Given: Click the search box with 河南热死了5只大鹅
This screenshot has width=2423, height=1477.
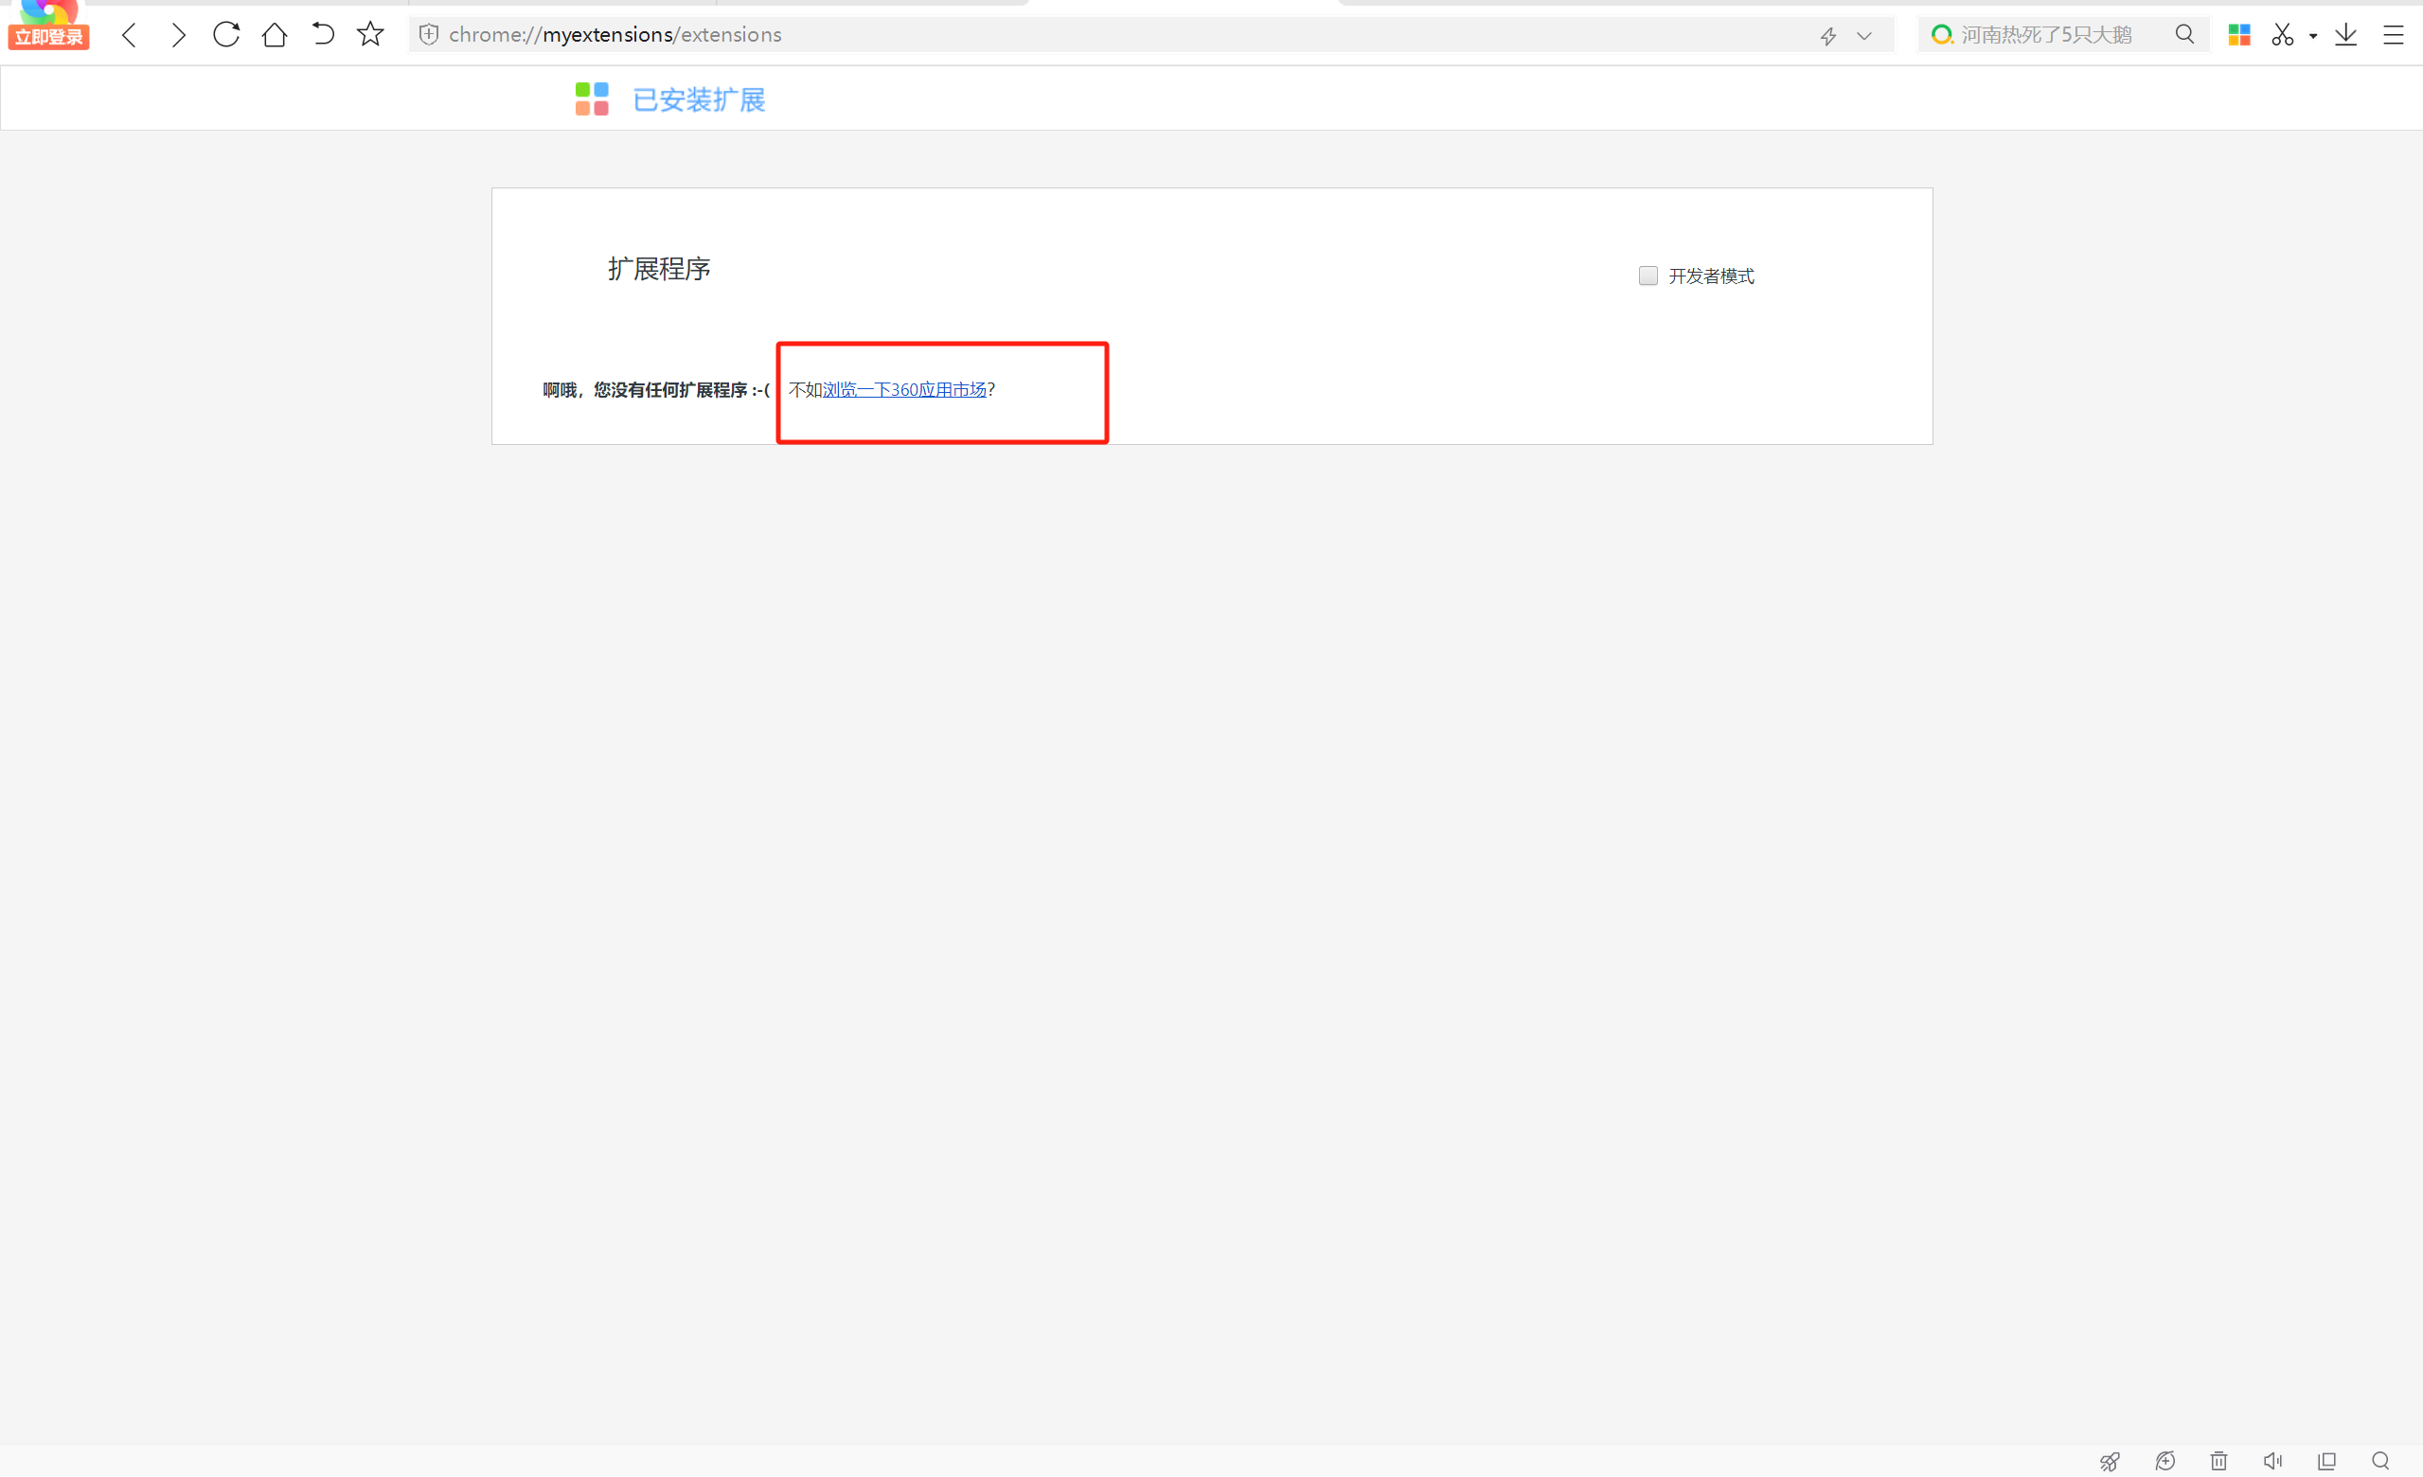Looking at the screenshot, I should (x=2045, y=35).
